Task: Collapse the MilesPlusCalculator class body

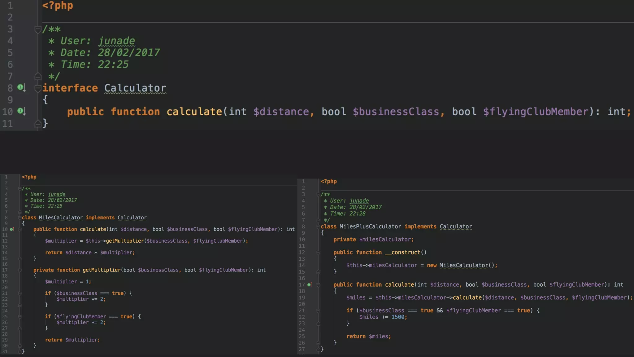Action: (x=318, y=227)
